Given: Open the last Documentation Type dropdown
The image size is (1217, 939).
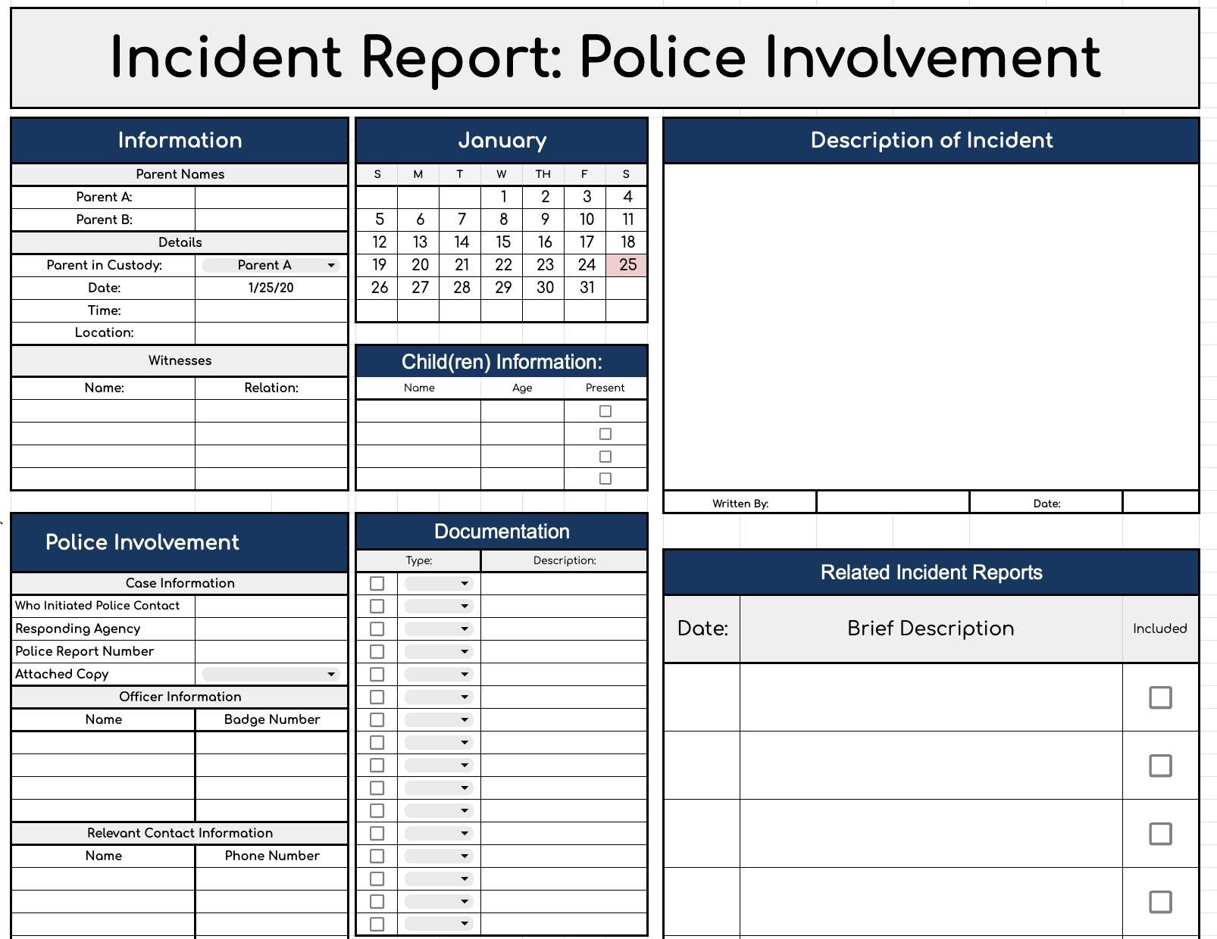Looking at the screenshot, I should tap(439, 924).
